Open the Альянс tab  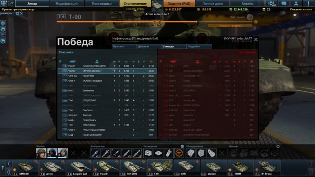[247, 3]
